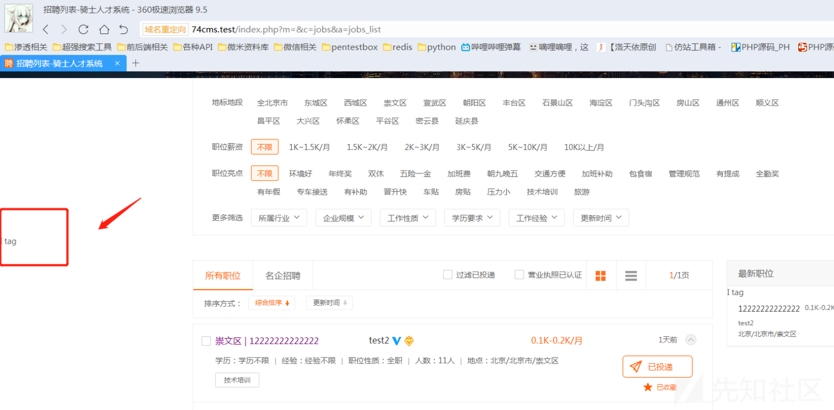This screenshot has width=834, height=410.
Task: Filter salary by 3K~5K/月
Action: click(x=473, y=147)
